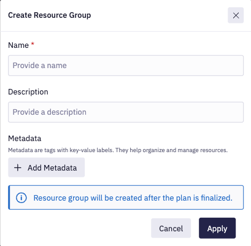251x246 pixels.
Task: Click the blue left edge of info banner
Action: point(9,198)
